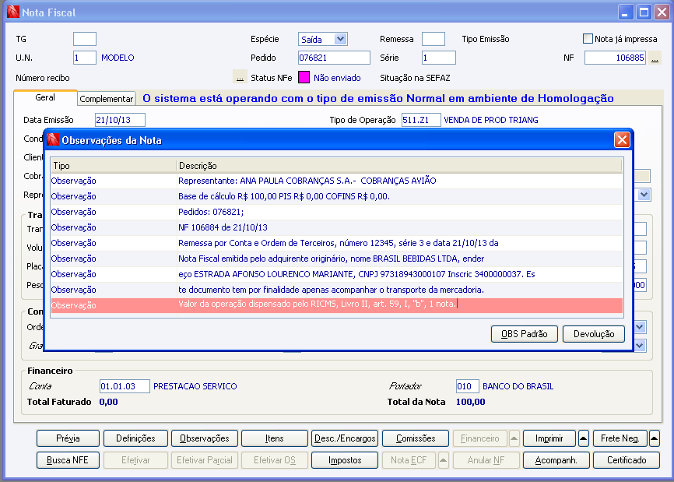Image resolution: width=674 pixels, height=482 pixels.
Task: Click 'PRESTACAO SERVICO' text
Action: [x=195, y=386]
